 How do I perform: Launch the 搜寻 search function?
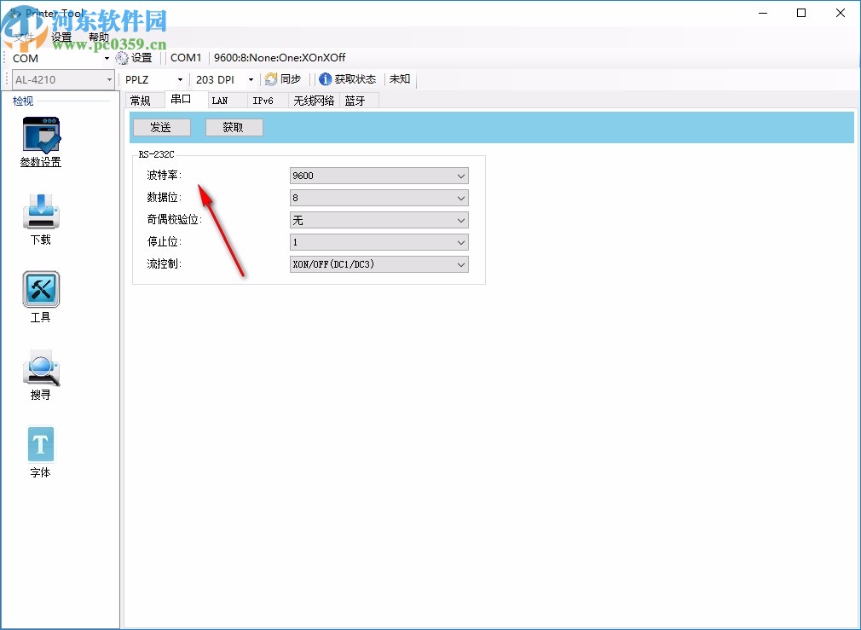coord(40,368)
